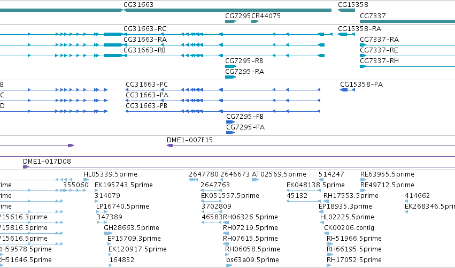The width and height of the screenshot is (455, 268).
Task: Select the 3702809 feature label
Action: coord(217,206)
